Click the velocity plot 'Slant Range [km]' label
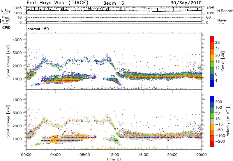Screen dimensions: 233x161 click(8, 121)
